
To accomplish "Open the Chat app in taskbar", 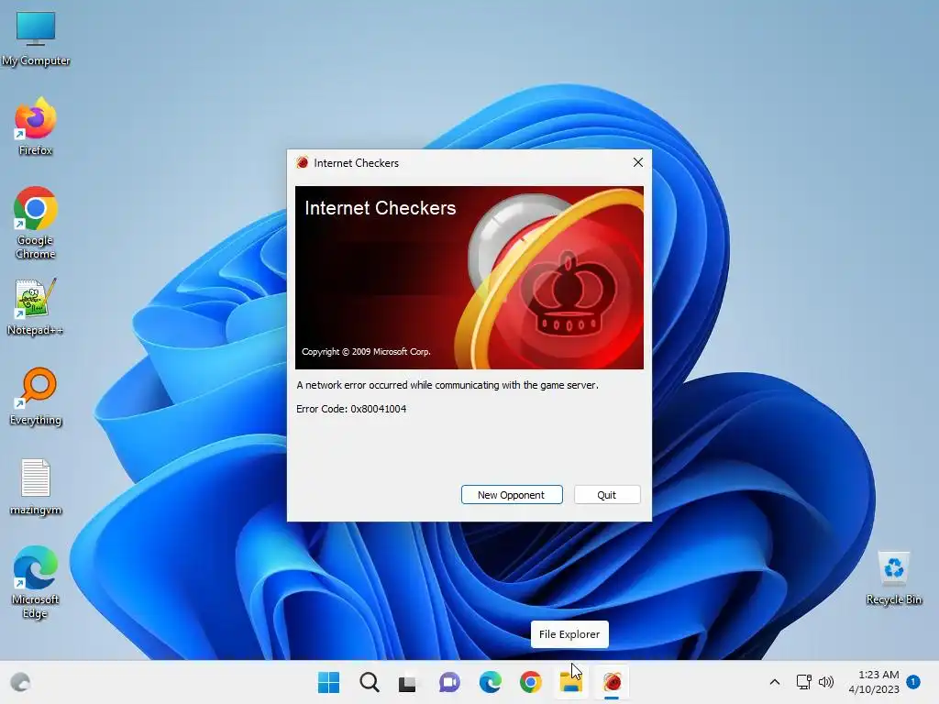I will click(x=449, y=682).
